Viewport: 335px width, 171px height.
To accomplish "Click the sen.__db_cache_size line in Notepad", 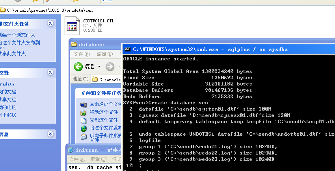I will click(95, 167).
